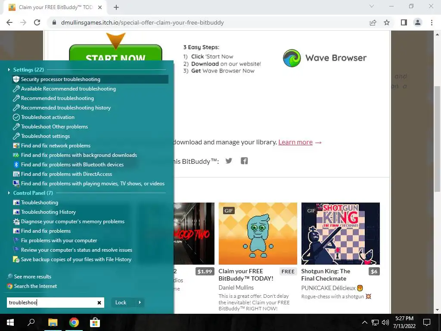The image size is (441, 331).
Task: Open Chrome three-dot menu
Action: pyautogui.click(x=432, y=22)
